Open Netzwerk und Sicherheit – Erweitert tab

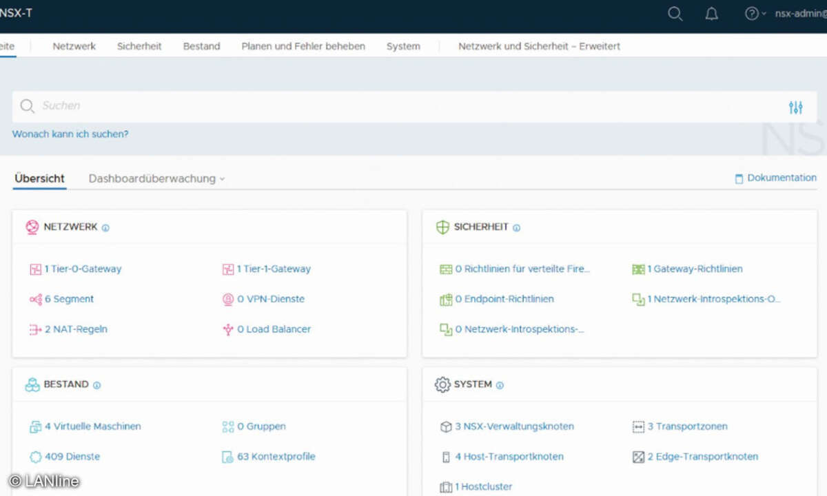[x=540, y=46]
